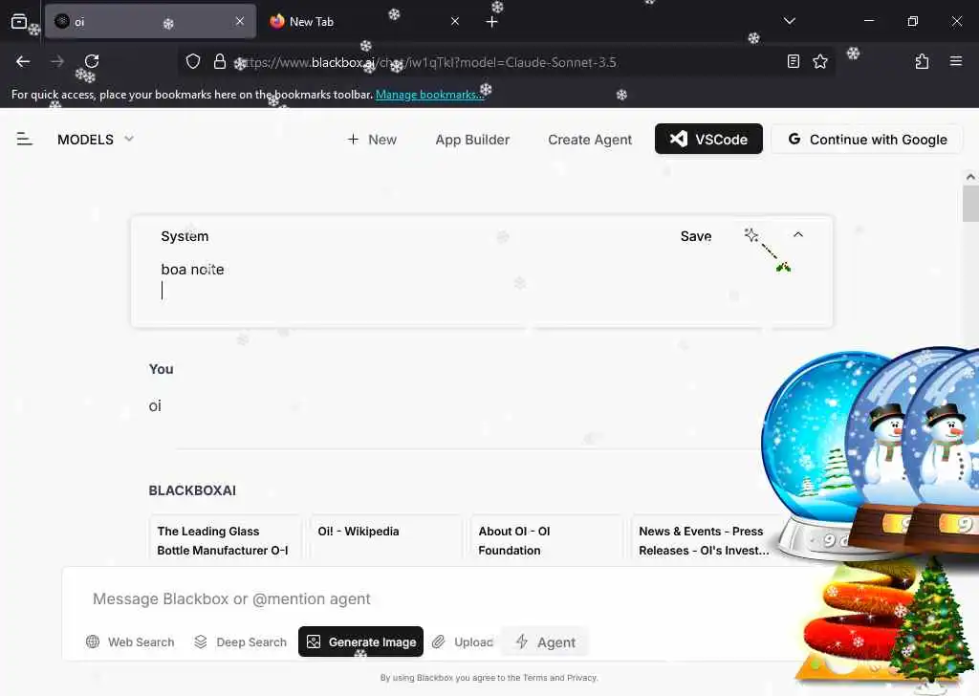979x696 pixels.
Task: Click the sparkle enhance prompt icon
Action: pyautogui.click(x=751, y=235)
